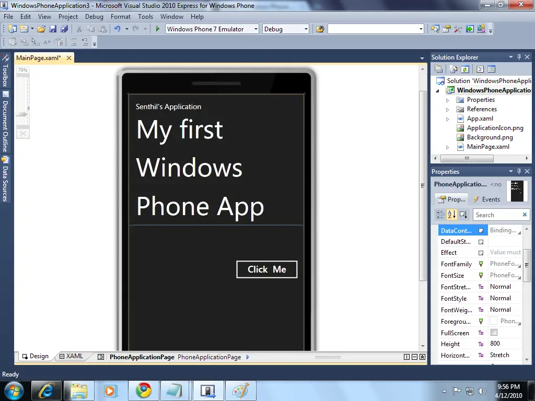Open the Format menu
This screenshot has height=401, width=535.
(x=121, y=16)
